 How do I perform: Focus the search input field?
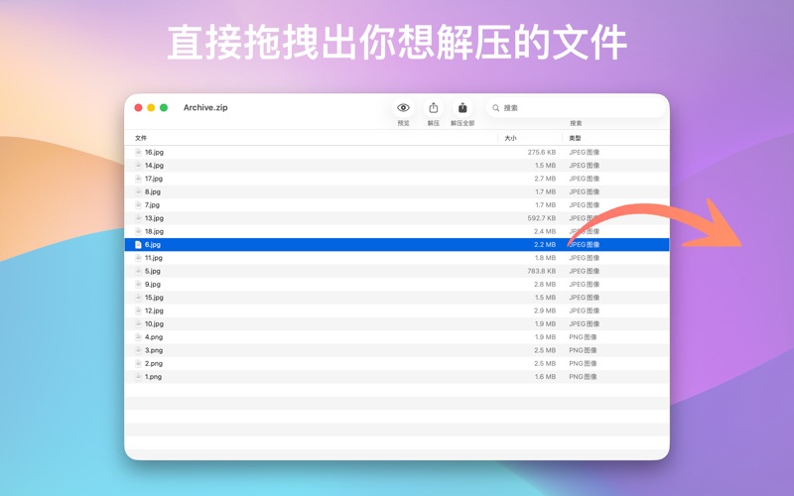point(576,108)
